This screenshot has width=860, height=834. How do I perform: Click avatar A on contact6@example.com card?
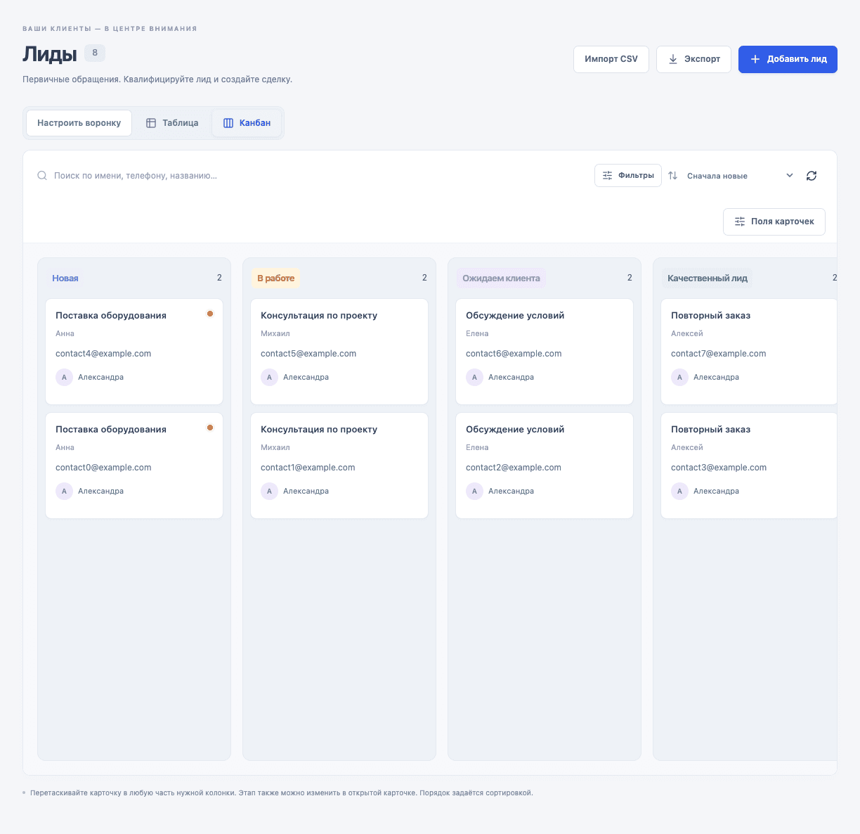pyautogui.click(x=475, y=377)
